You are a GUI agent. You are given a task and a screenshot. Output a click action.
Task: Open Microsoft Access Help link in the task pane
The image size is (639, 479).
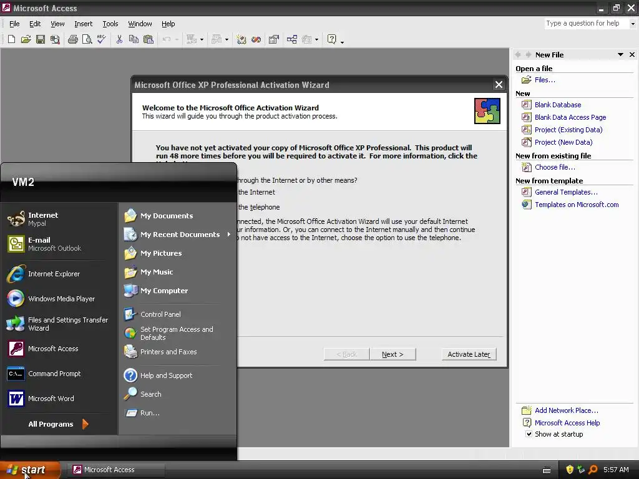567,423
